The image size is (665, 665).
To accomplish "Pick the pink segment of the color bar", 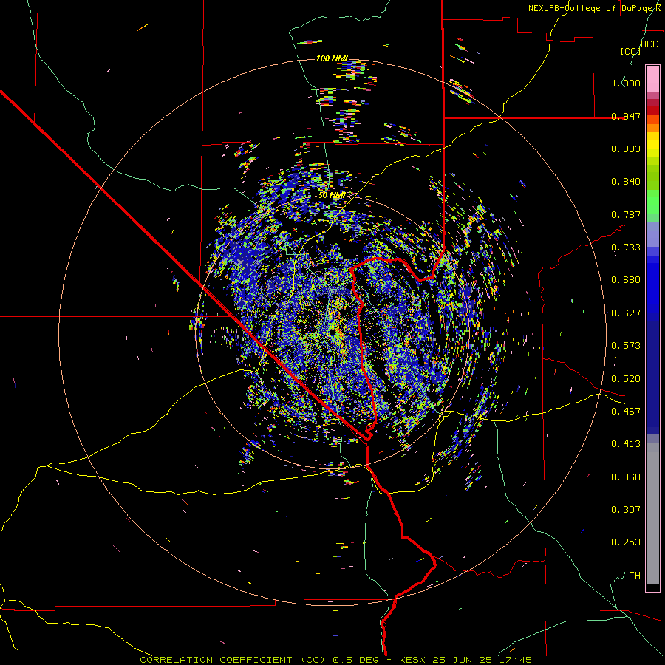I will [652, 78].
